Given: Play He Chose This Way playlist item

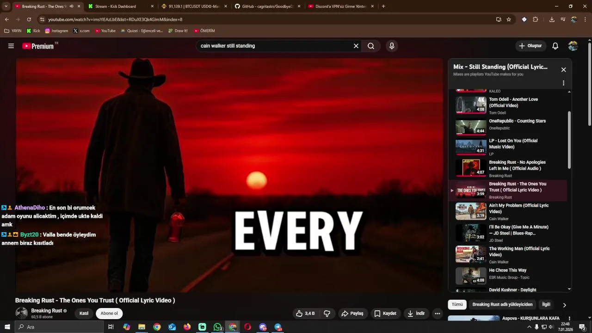Looking at the screenshot, I should [x=507, y=276].
